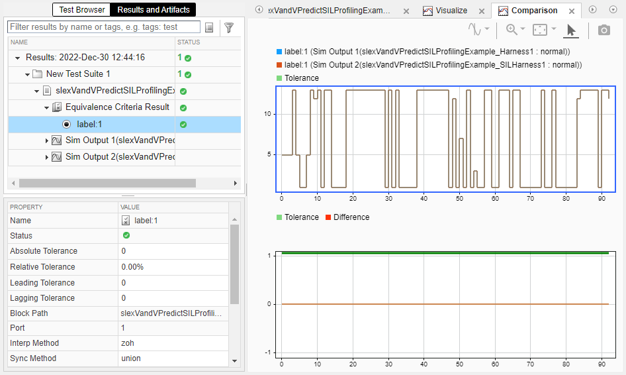
Task: Collapse the New Test Suite 1 node
Action: click(x=27, y=74)
